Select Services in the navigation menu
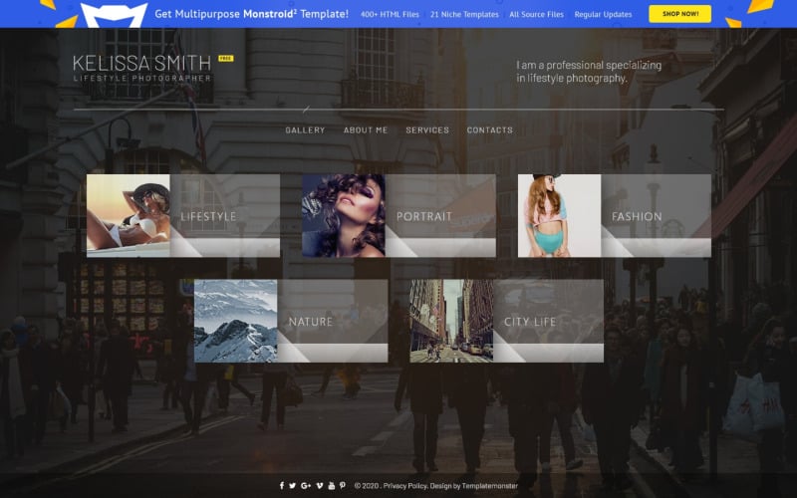 [x=427, y=130]
